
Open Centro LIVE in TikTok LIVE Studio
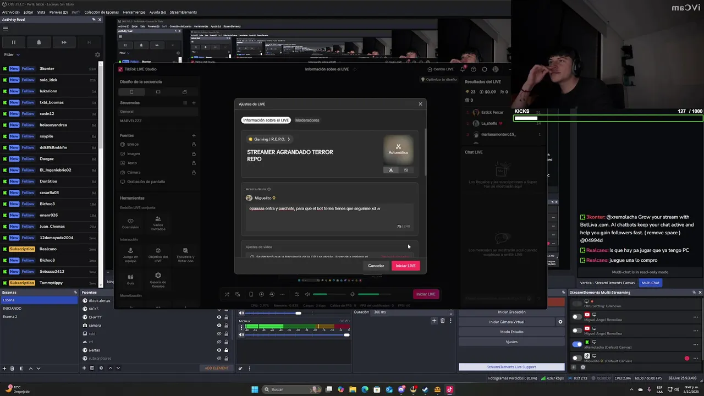click(x=441, y=69)
